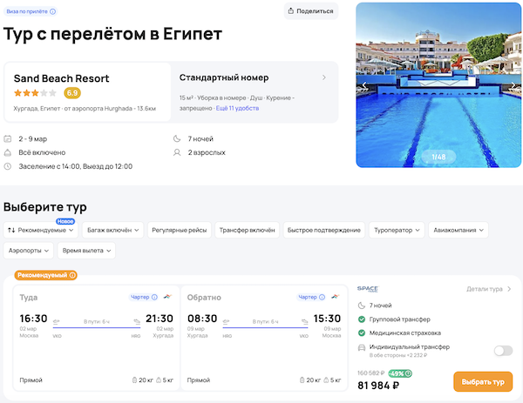Click the green 49% discount badge
The height and width of the screenshot is (403, 523).
[x=400, y=373]
